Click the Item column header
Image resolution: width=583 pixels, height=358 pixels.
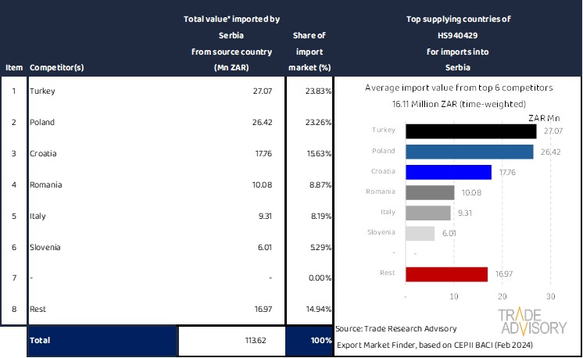pyautogui.click(x=13, y=67)
